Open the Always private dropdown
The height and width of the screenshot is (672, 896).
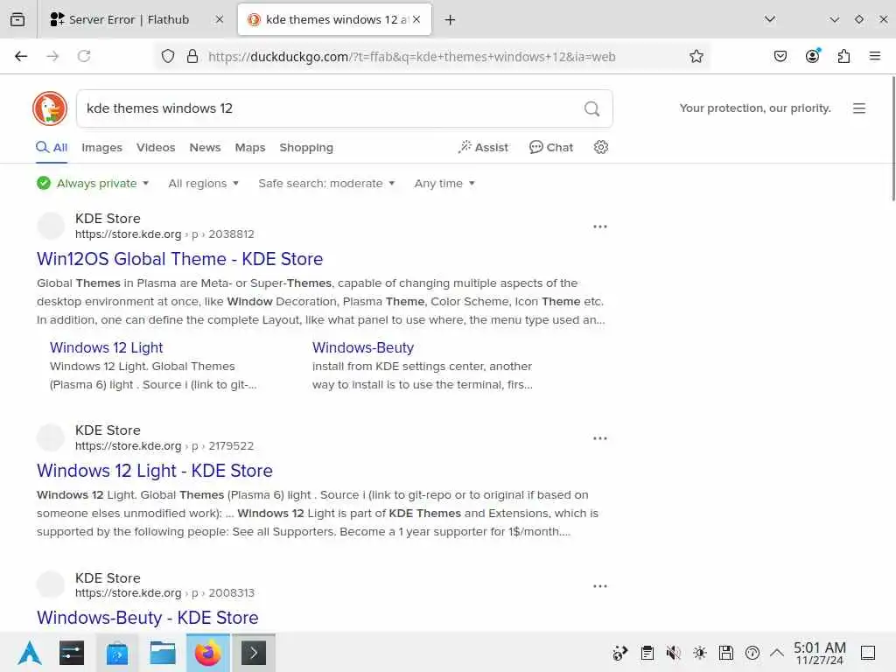(x=93, y=184)
